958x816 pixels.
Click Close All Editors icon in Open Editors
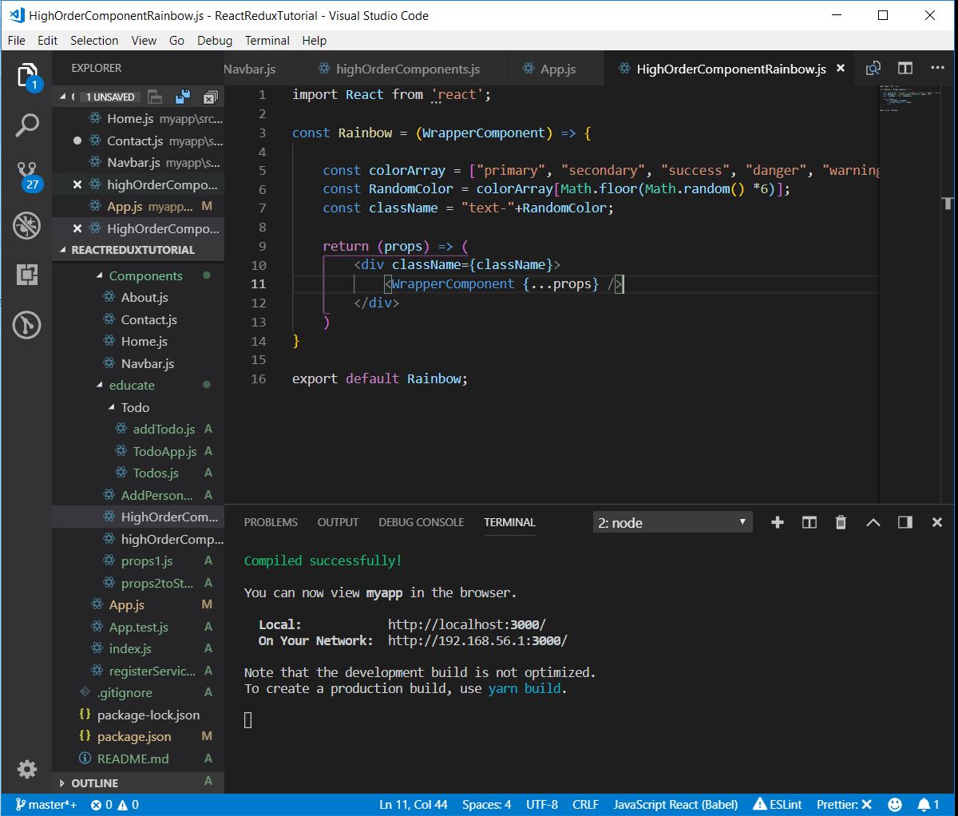pyautogui.click(x=210, y=97)
